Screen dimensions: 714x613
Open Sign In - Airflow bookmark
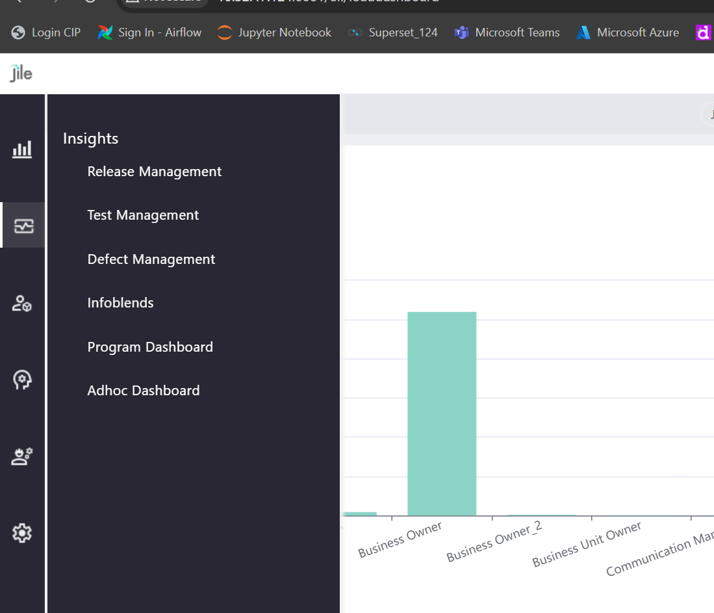150,33
